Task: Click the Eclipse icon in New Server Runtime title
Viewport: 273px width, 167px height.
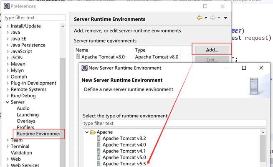Action: point(85,68)
